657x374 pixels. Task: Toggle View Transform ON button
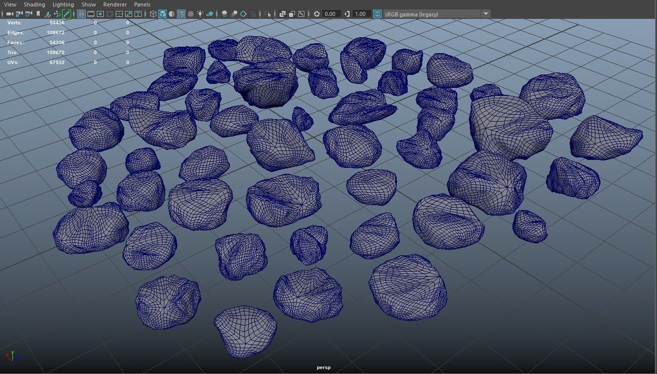(x=377, y=14)
